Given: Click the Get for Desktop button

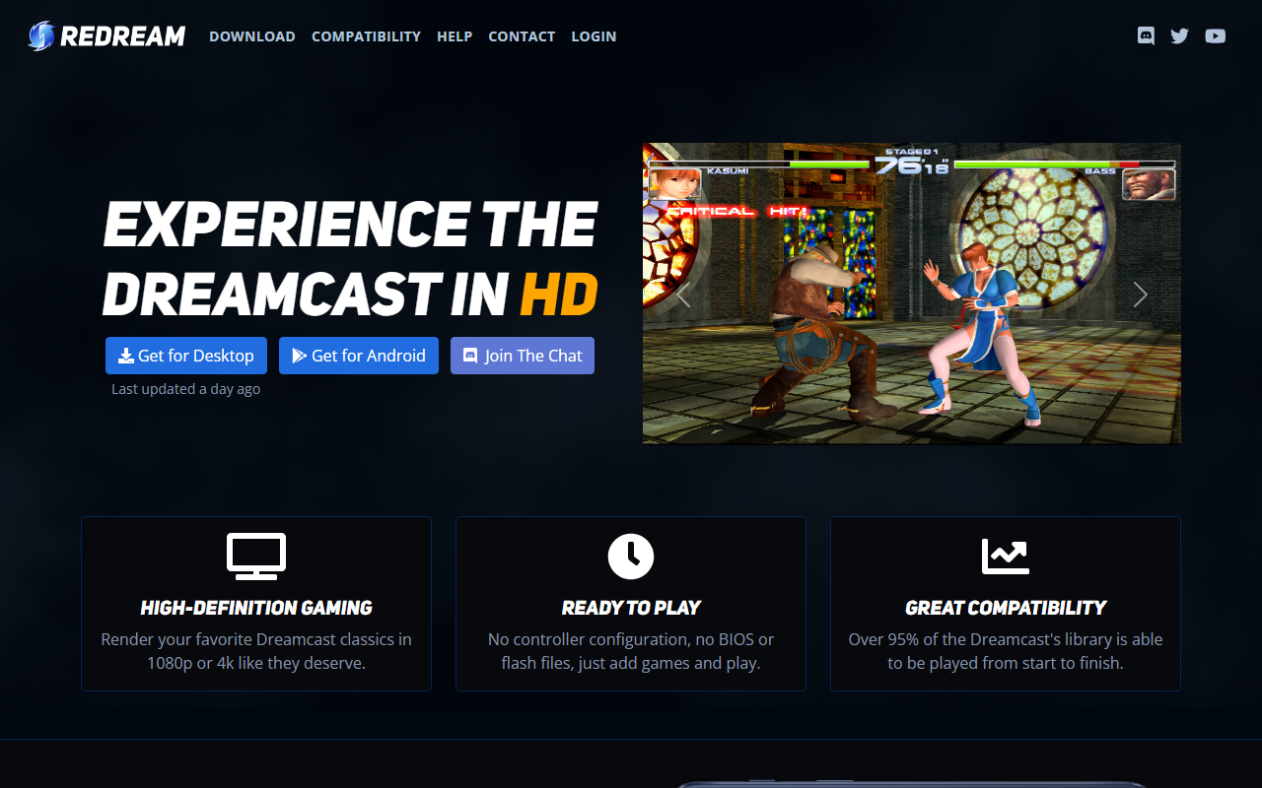Looking at the screenshot, I should (186, 356).
